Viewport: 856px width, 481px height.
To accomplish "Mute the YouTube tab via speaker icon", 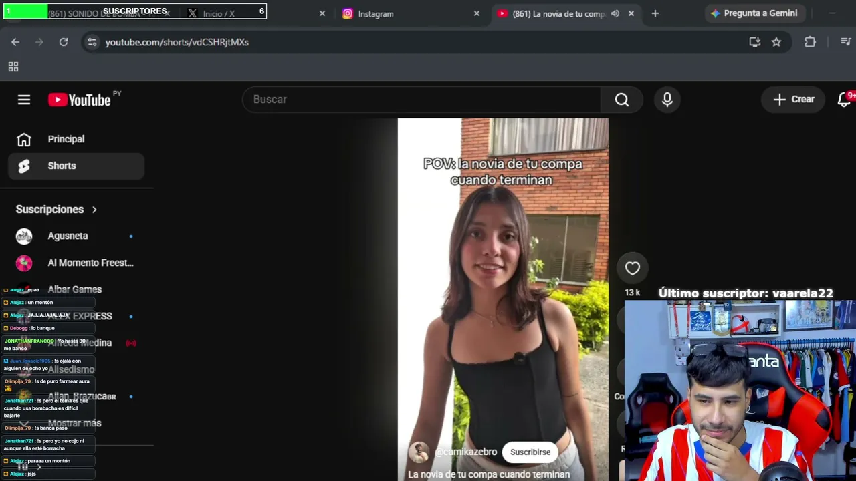I will (x=615, y=13).
